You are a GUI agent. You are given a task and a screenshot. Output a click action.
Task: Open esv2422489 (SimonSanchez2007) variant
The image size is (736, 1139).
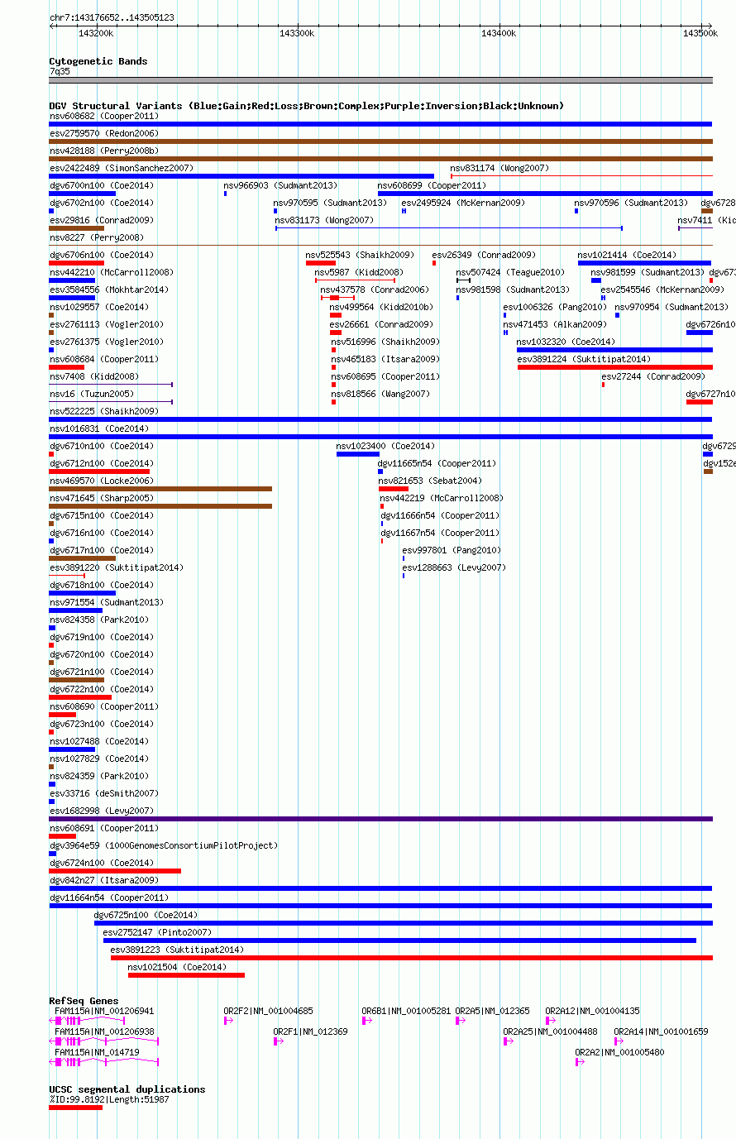point(121,168)
